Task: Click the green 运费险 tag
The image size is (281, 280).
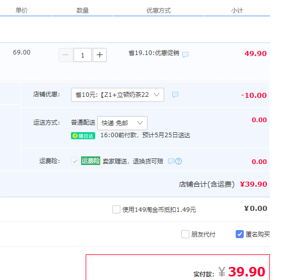Action: point(91,160)
